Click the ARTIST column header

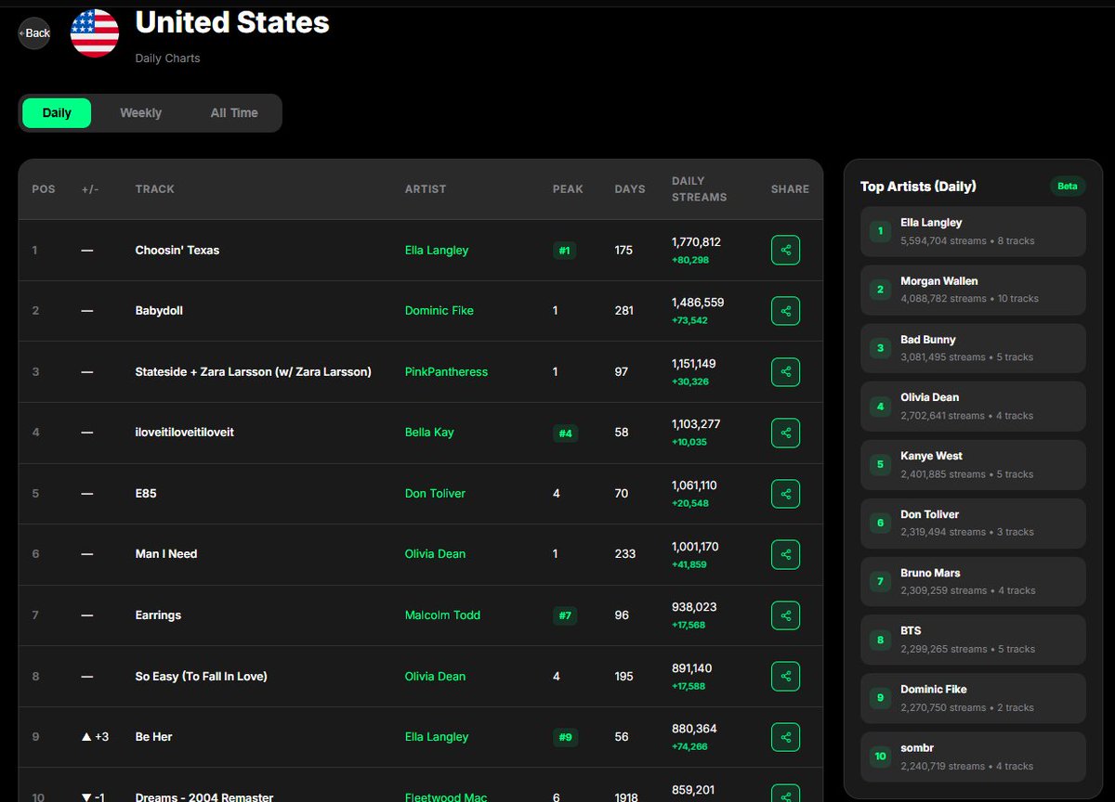click(426, 189)
